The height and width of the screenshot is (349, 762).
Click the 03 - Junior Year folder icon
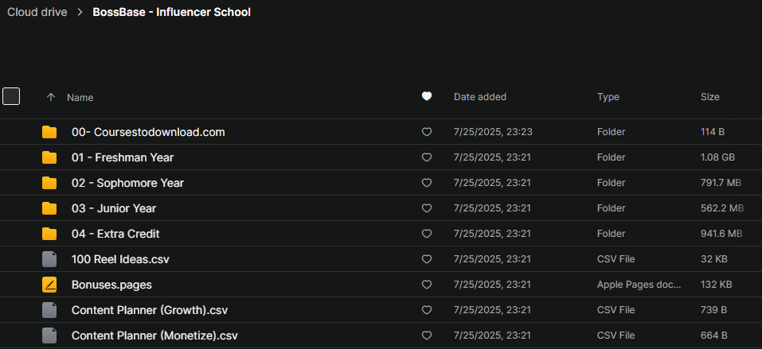[x=49, y=208]
